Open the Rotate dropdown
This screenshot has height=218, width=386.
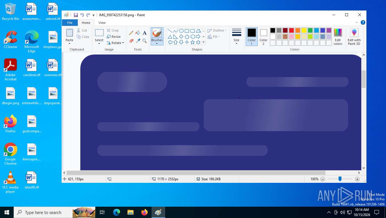click(116, 43)
